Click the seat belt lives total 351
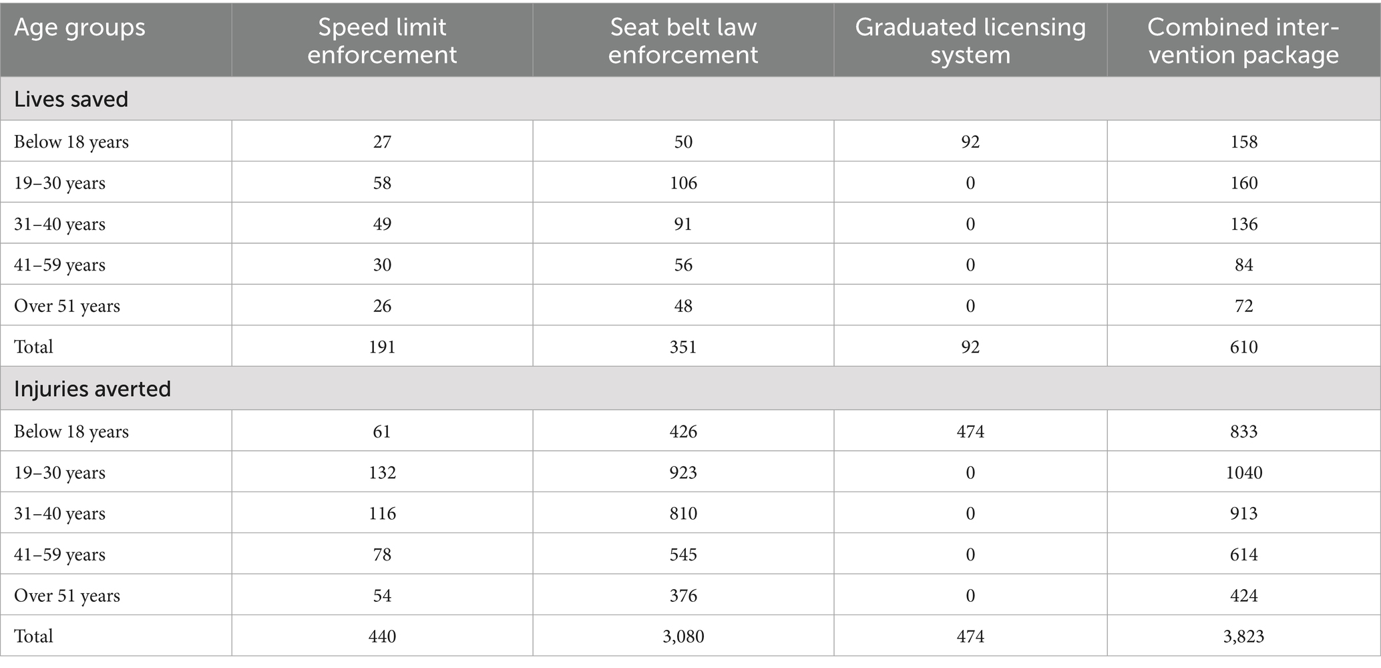Screen dimensions: 1381x668 [x=683, y=347]
